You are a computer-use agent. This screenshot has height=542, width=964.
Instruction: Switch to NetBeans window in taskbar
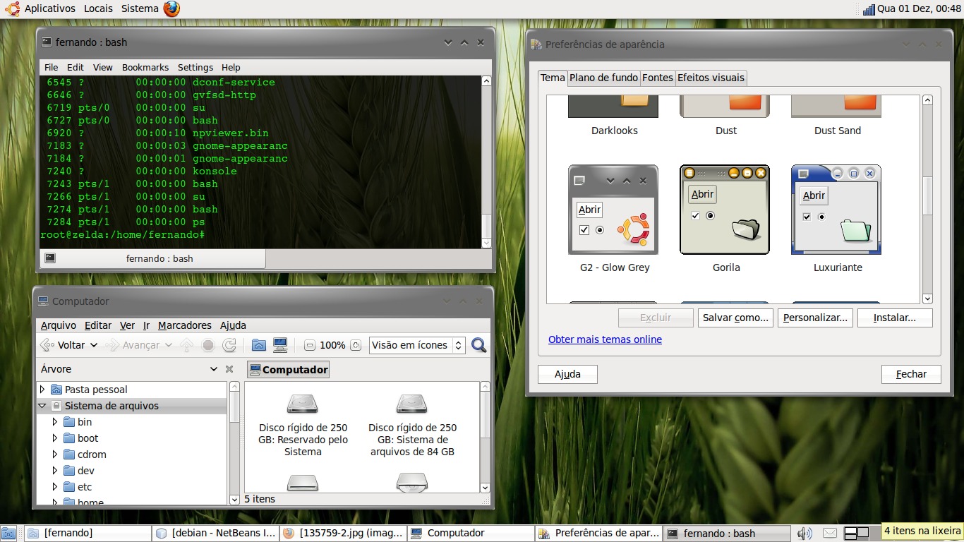(x=217, y=534)
